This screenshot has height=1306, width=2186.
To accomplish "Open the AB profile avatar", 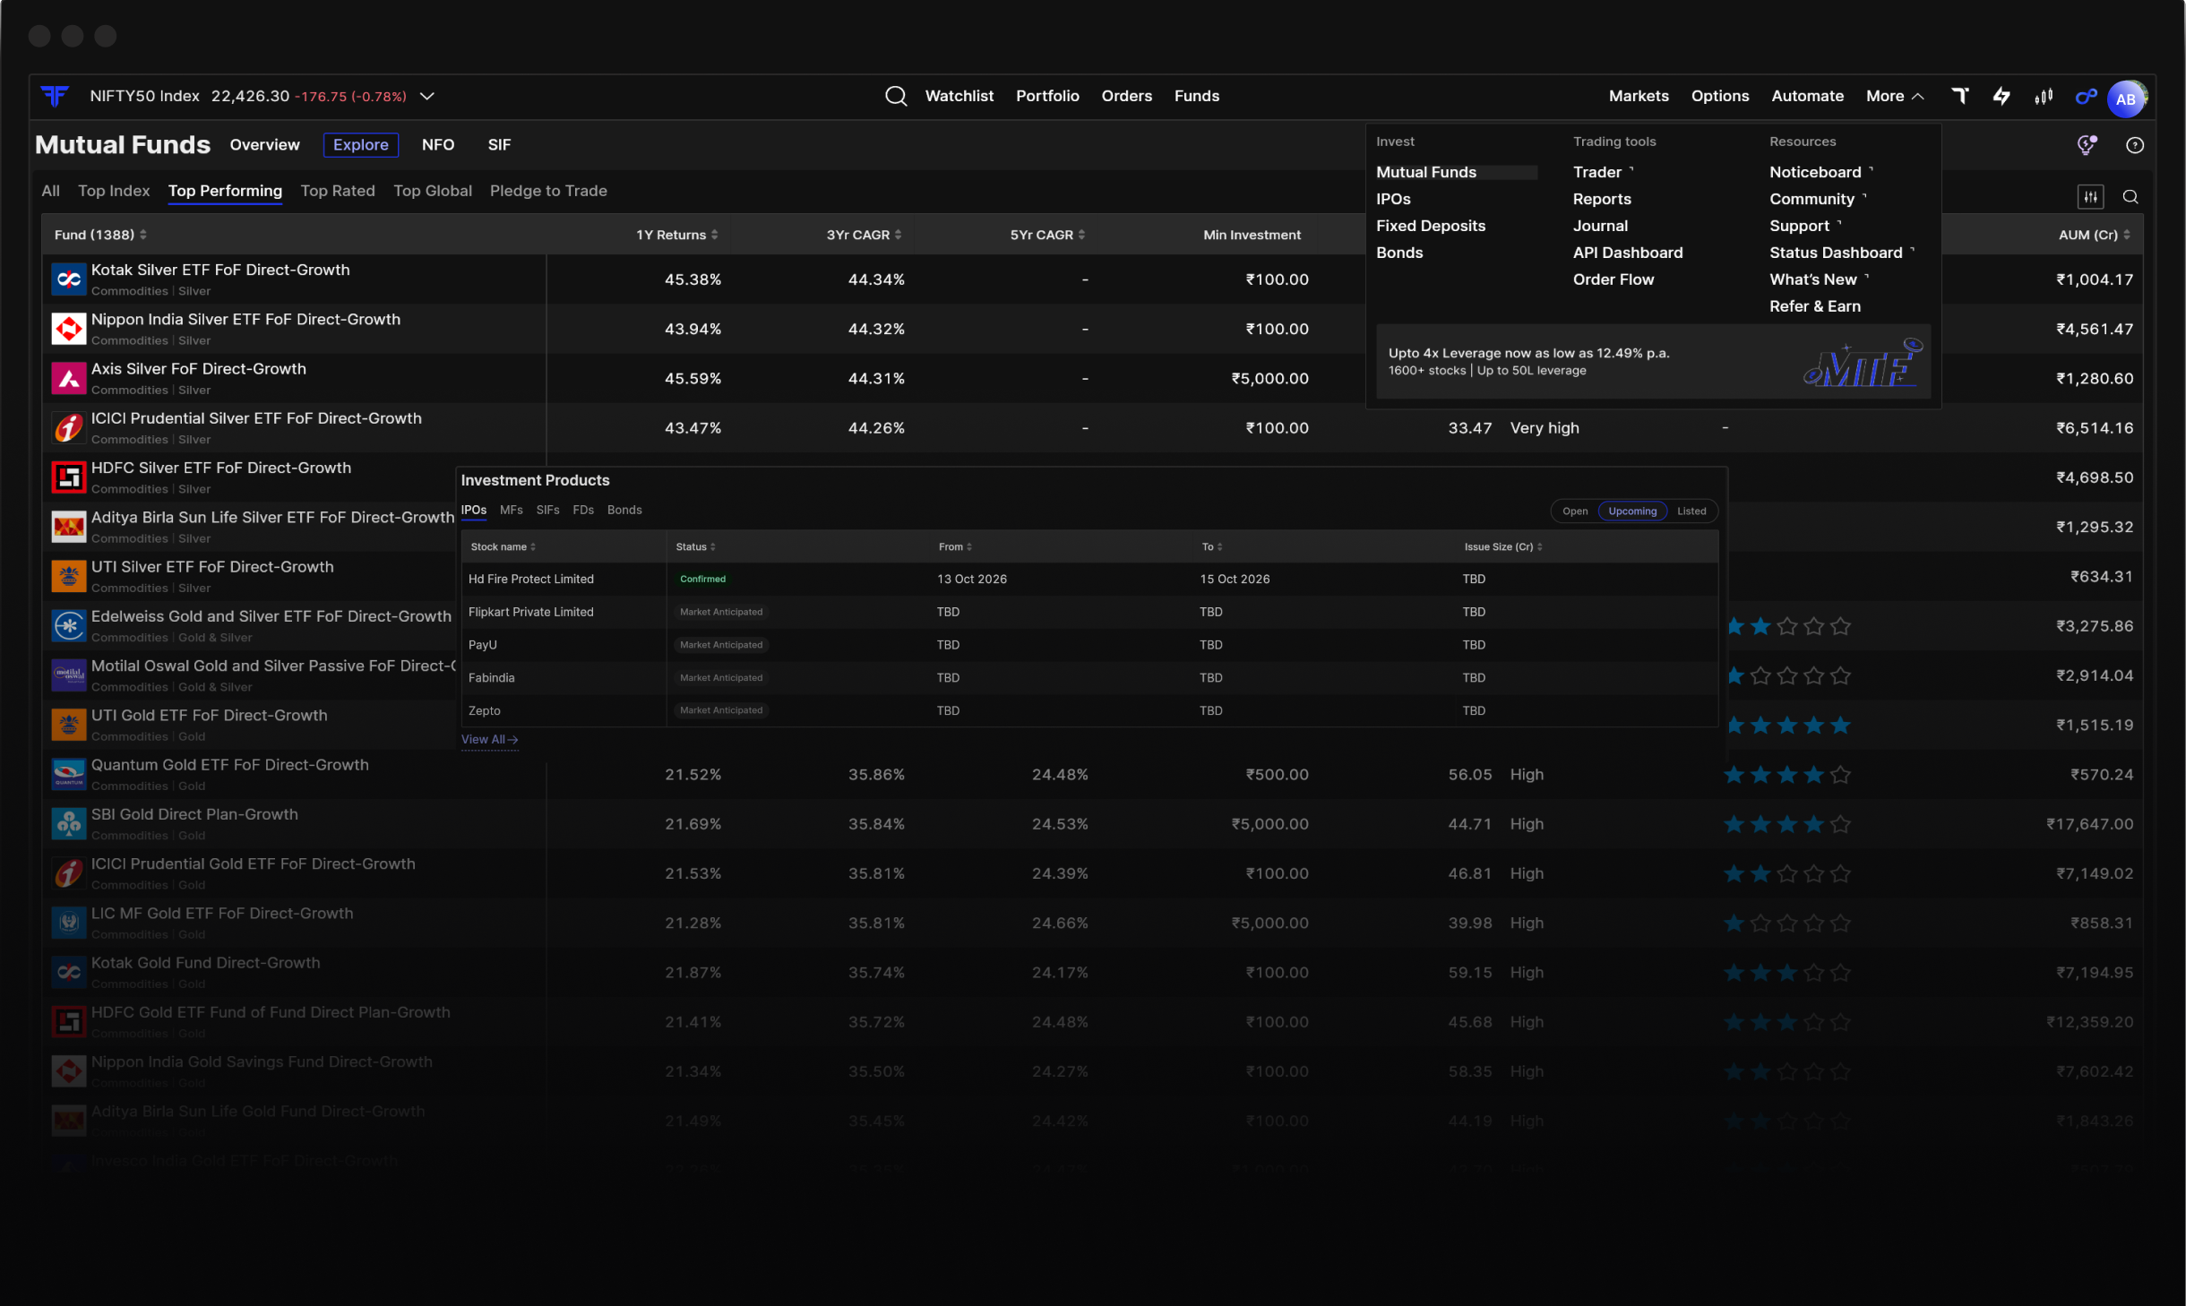I will point(2126,99).
